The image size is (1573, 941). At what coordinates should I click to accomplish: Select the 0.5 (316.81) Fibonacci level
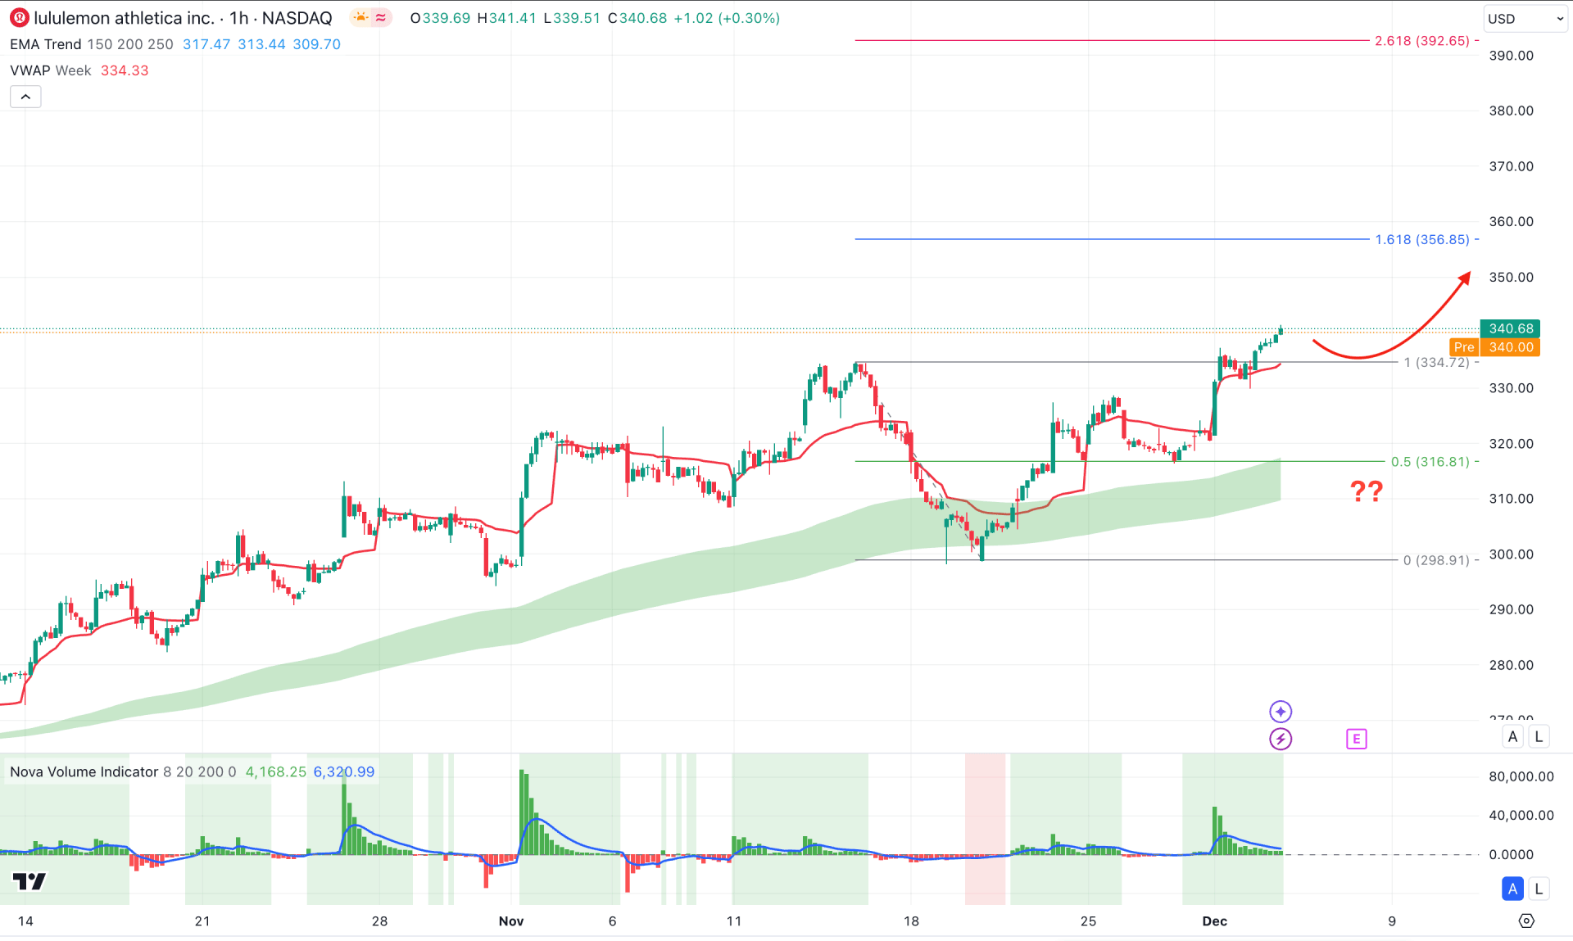(x=1430, y=462)
